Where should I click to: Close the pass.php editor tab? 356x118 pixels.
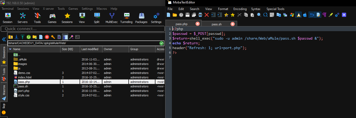tap(198, 24)
